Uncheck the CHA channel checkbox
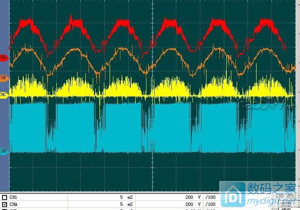The width and height of the screenshot is (300, 210). point(4,204)
